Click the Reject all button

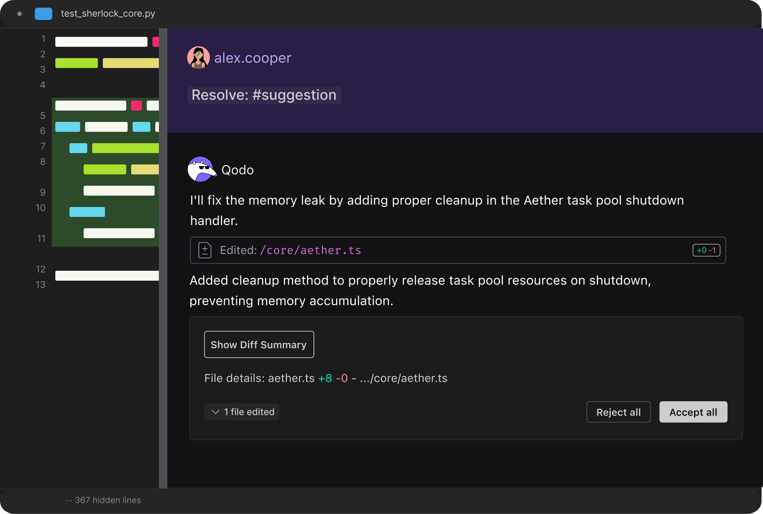(x=618, y=412)
